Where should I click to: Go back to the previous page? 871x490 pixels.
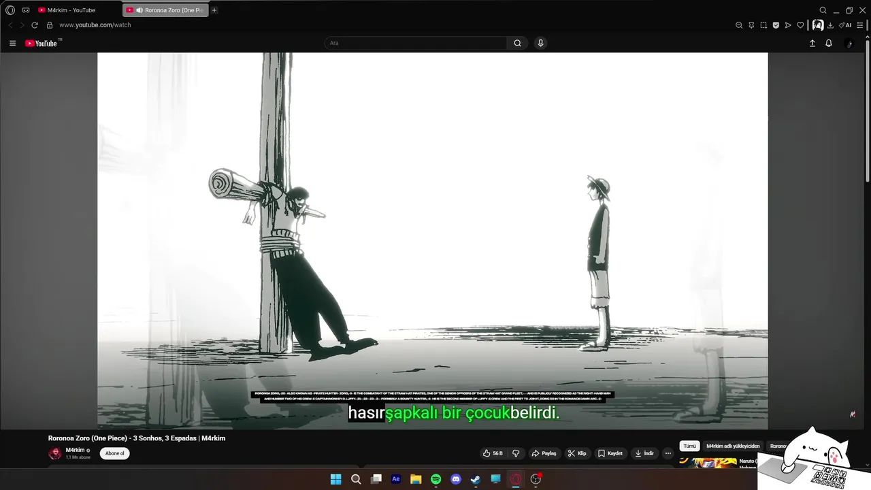tap(10, 25)
